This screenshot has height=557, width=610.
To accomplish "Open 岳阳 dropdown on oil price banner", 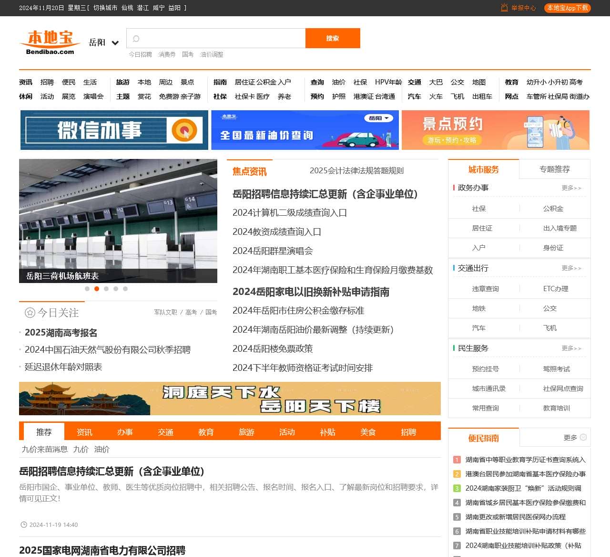I will 379,118.
